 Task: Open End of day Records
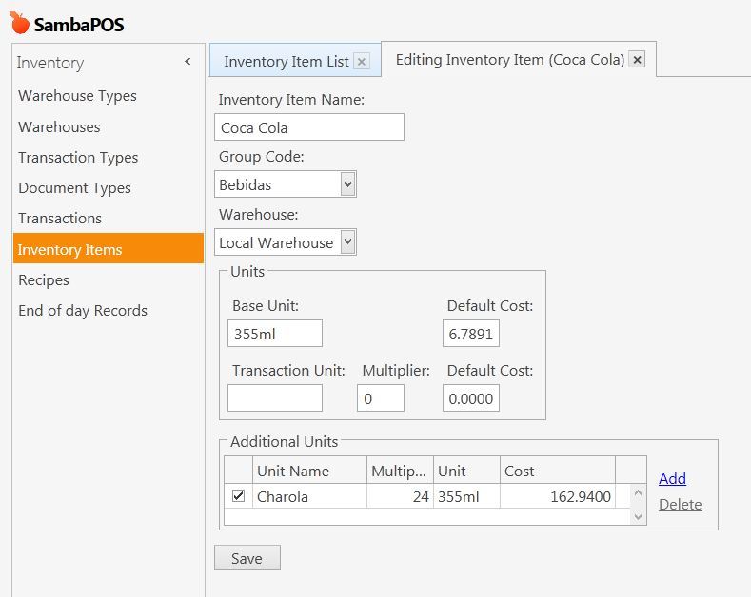(83, 311)
